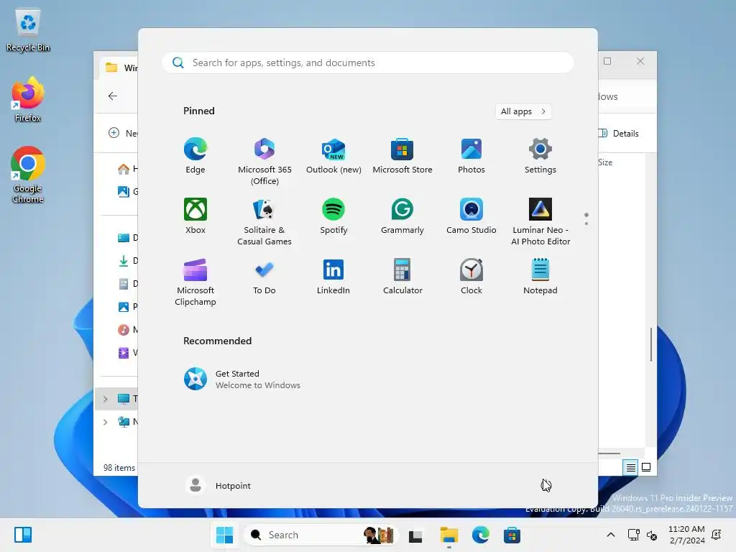Launch Microsoft Clipchamp
Viewport: 736px width, 552px height.
195,282
